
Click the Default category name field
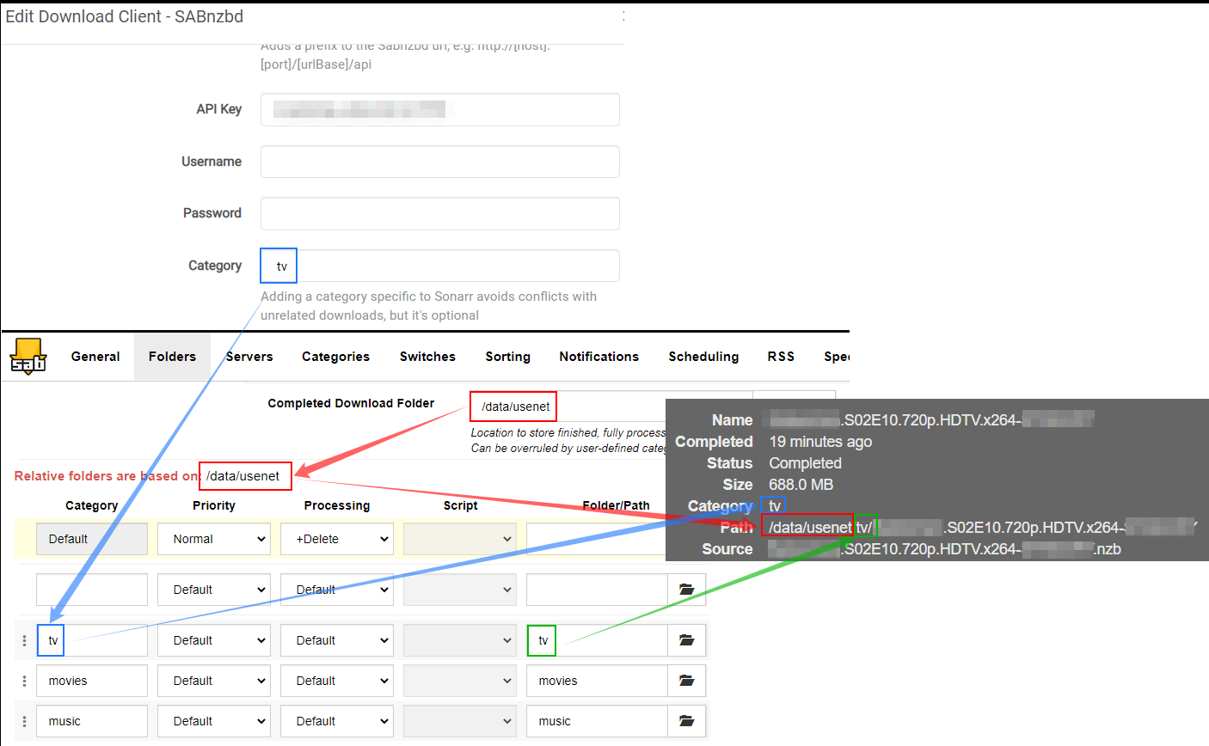92,539
